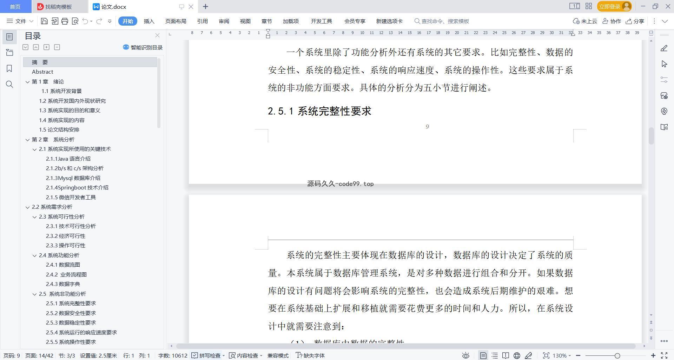Enter full screen mode from the status bar
This screenshot has height=360, width=674.
664,355
